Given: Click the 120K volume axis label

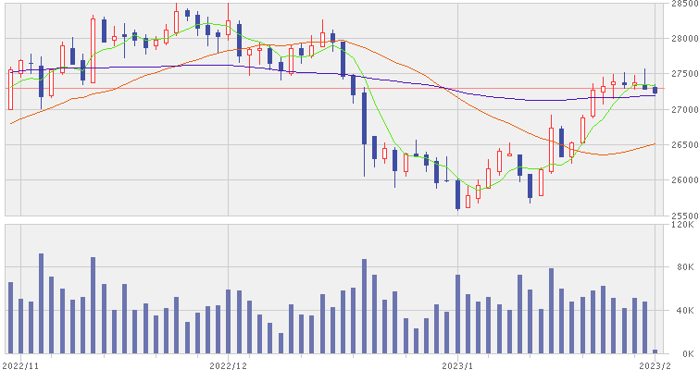Looking at the screenshot, I should 685,225.
